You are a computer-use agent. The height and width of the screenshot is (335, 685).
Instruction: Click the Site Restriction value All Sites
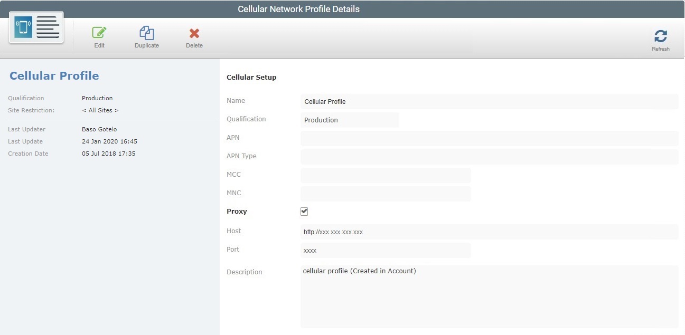100,110
